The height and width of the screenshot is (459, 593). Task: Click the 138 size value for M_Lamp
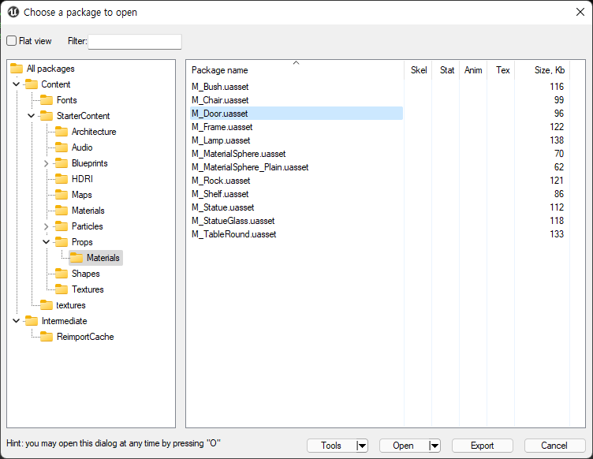557,140
